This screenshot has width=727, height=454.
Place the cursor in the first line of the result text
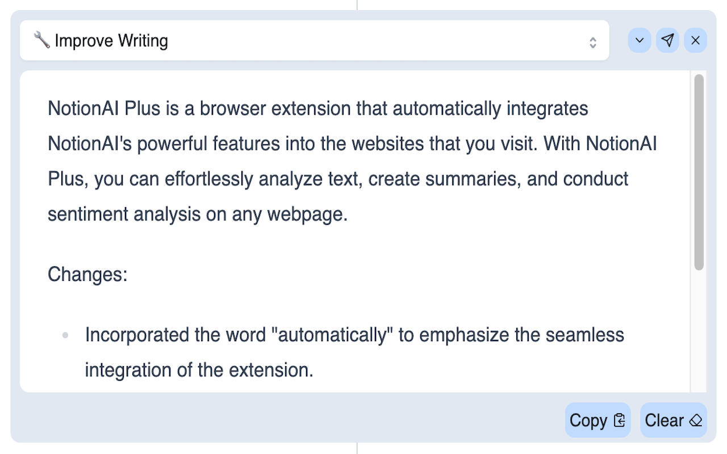pyautogui.click(x=318, y=108)
